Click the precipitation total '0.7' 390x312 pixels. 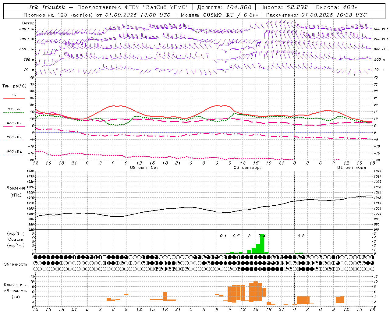pyautogui.click(x=236, y=236)
